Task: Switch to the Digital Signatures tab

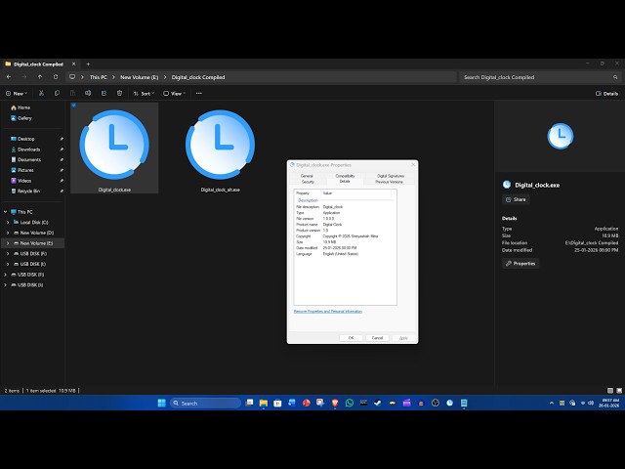Action: coord(390,176)
